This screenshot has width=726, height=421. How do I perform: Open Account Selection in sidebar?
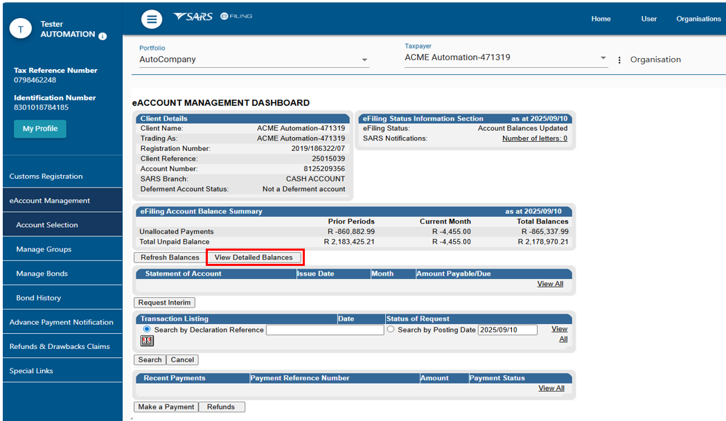47,225
